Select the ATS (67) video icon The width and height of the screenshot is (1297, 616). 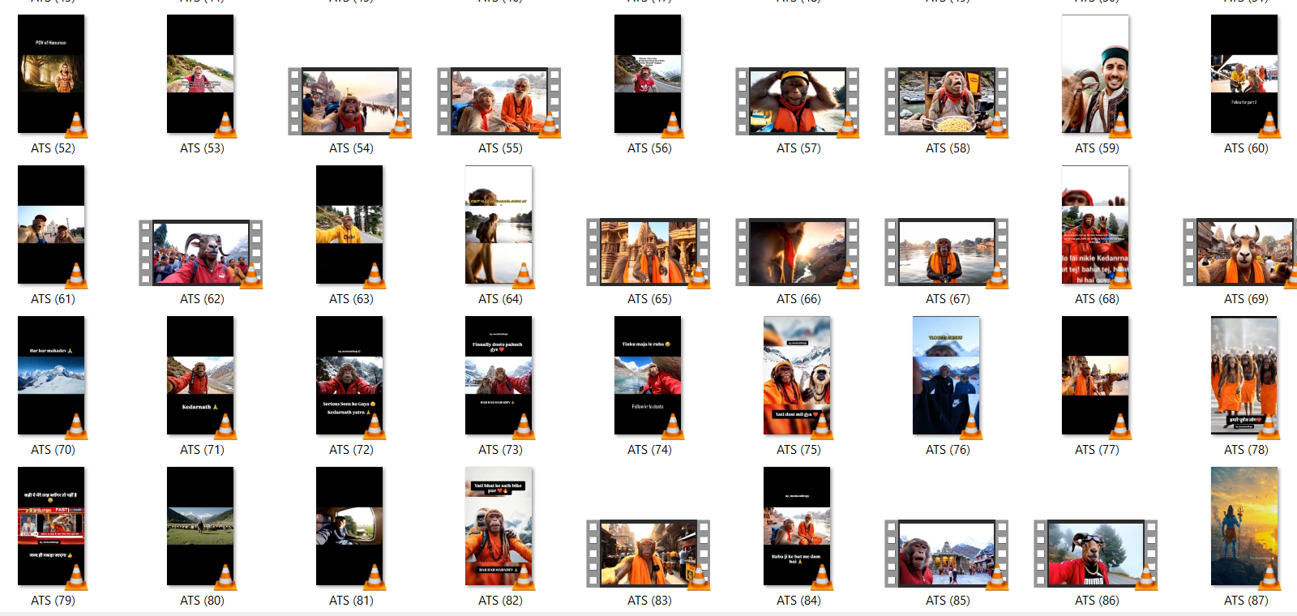tap(947, 252)
